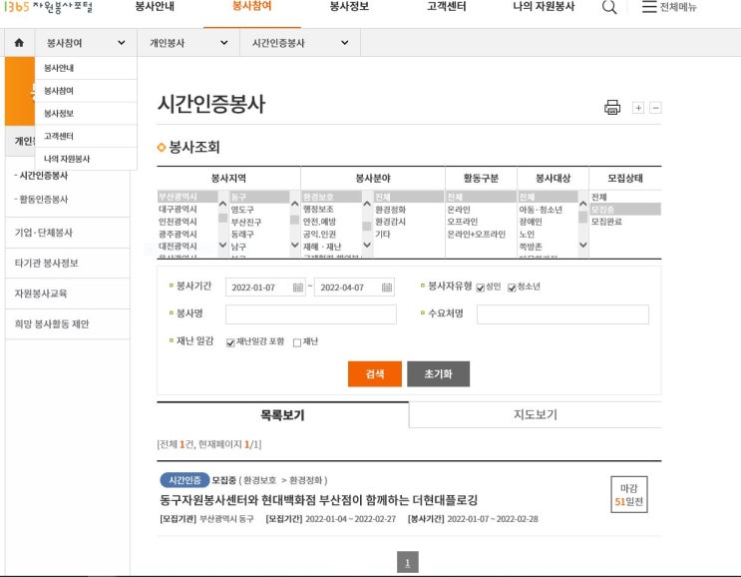The image size is (741, 577).
Task: Click the 시간인증 badge on listing
Action: point(185,480)
